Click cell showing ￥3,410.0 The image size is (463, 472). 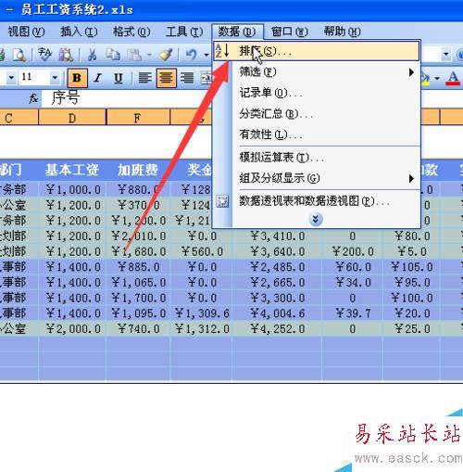277,236
